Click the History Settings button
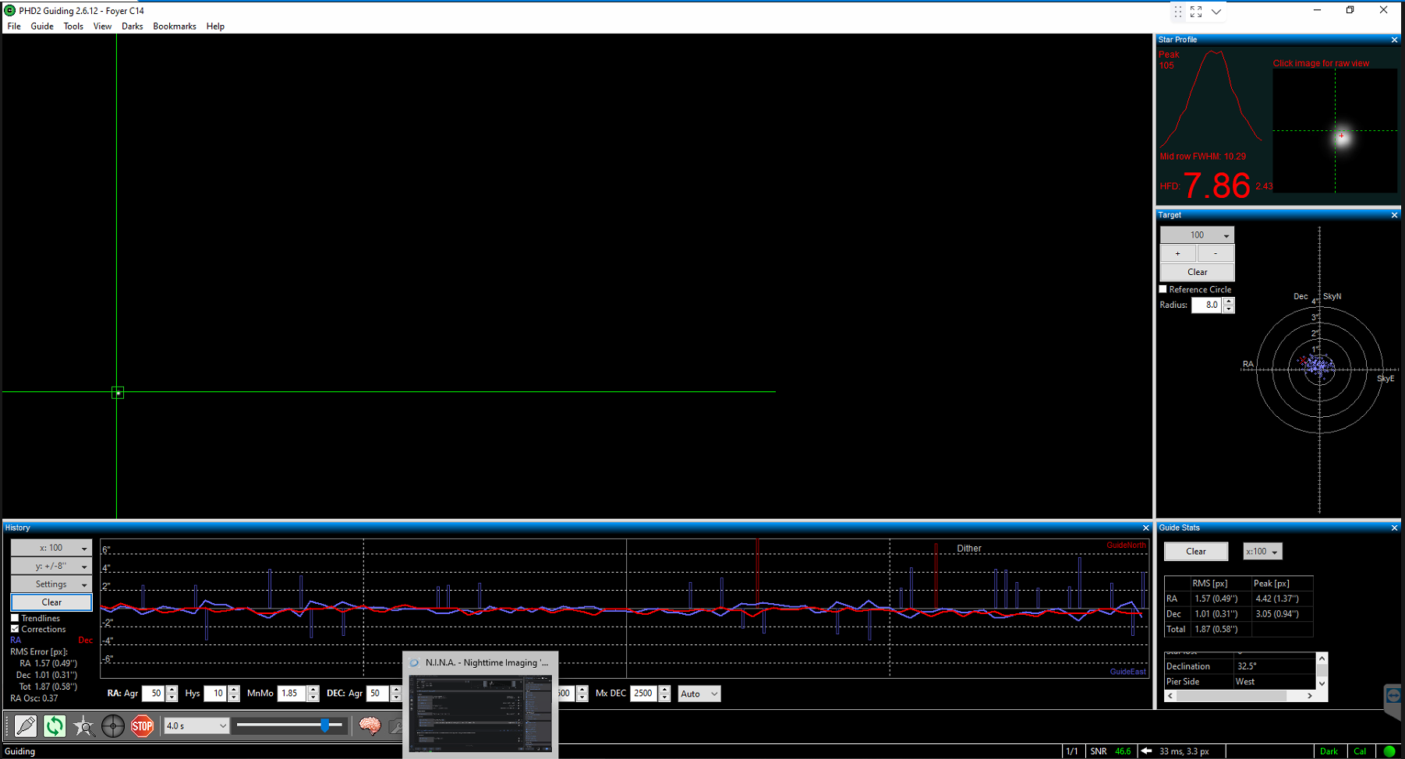Image resolution: width=1405 pixels, height=759 pixels. tap(51, 584)
